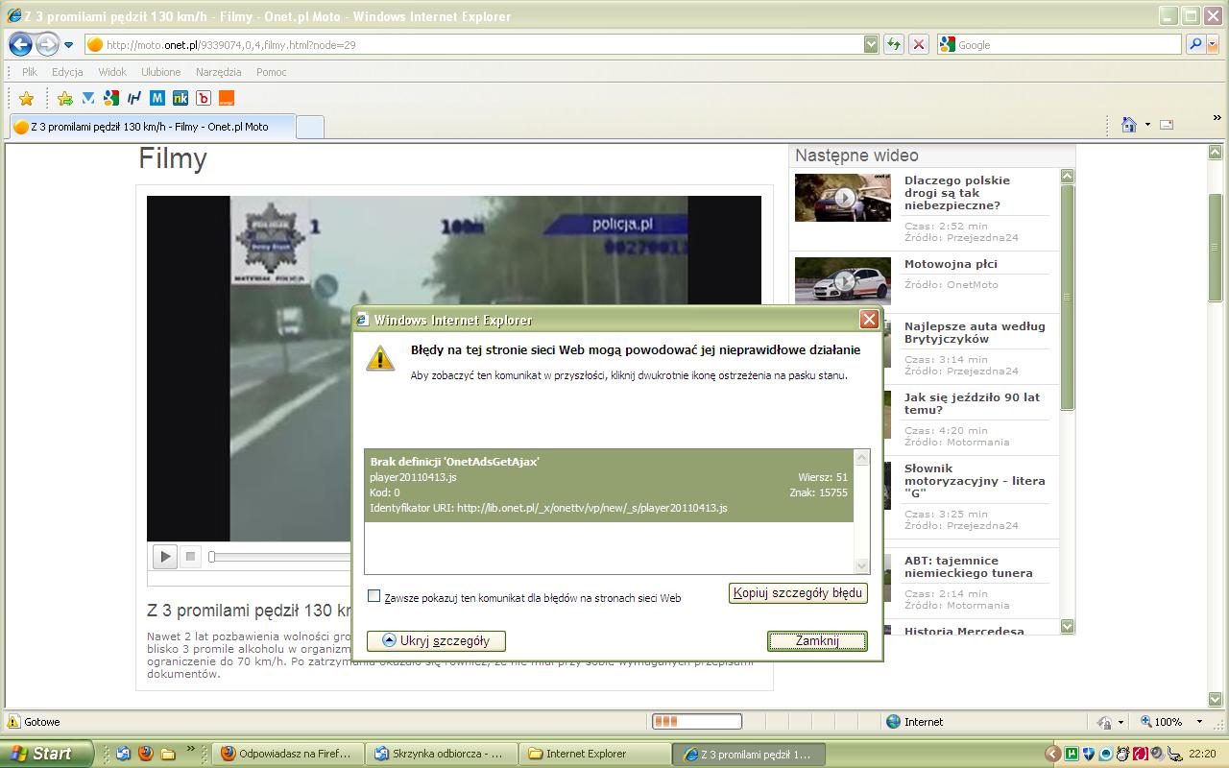Viewport: 1229px width, 768px height.
Task: Open the Ulubione menu
Action: 160,72
